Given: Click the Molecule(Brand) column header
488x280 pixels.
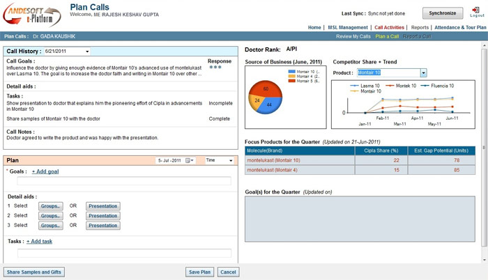Looking at the screenshot, I should click(300, 150).
